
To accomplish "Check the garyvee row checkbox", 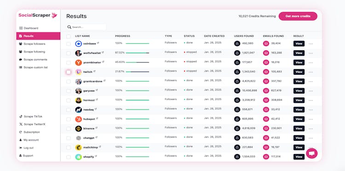I will 69,91.
